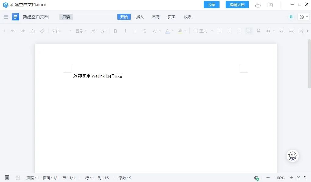The image size is (311, 182).
Task: Click the Clear Formatting icon
Action: [42, 31]
